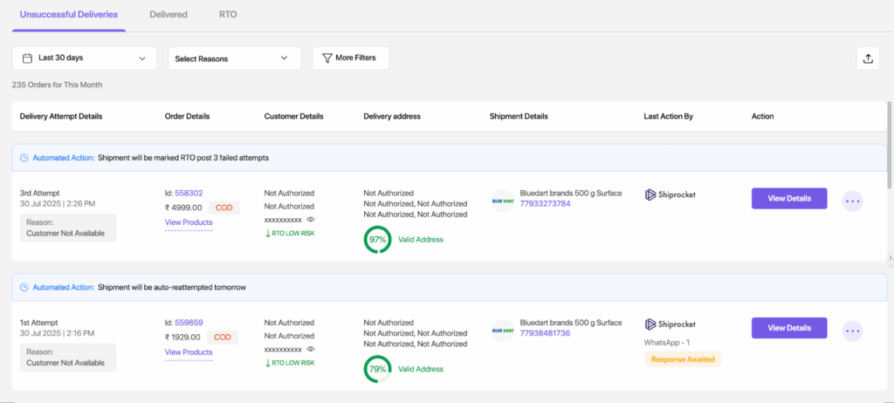Expand the Select Reasons dropdown
This screenshot has width=894, height=403.
click(x=234, y=58)
